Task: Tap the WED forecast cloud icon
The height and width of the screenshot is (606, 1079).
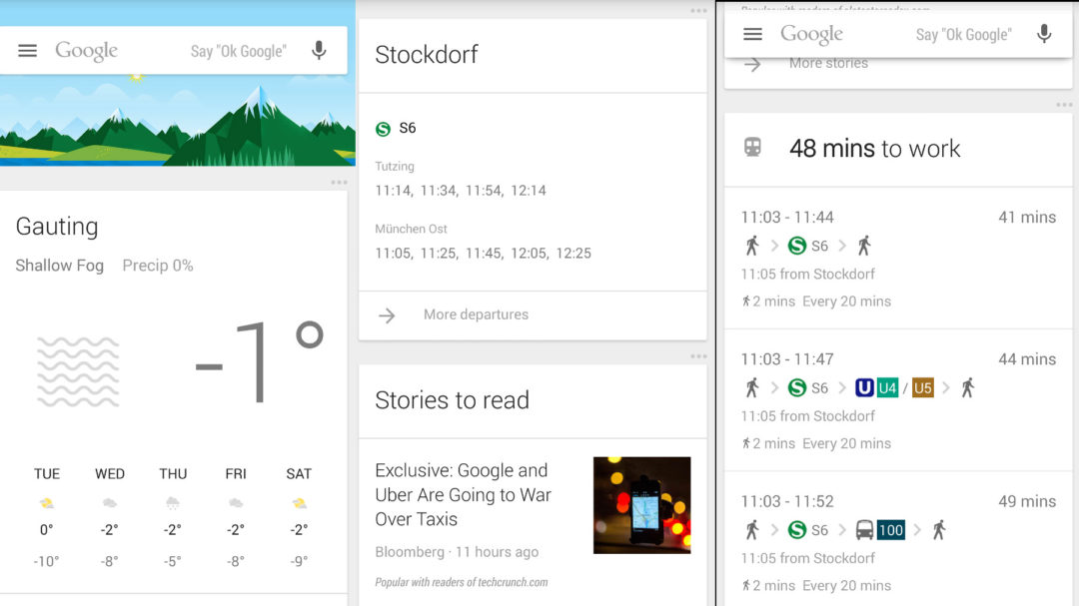Action: [110, 503]
